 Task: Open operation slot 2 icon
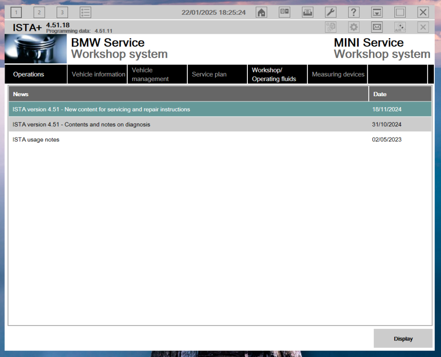39,12
